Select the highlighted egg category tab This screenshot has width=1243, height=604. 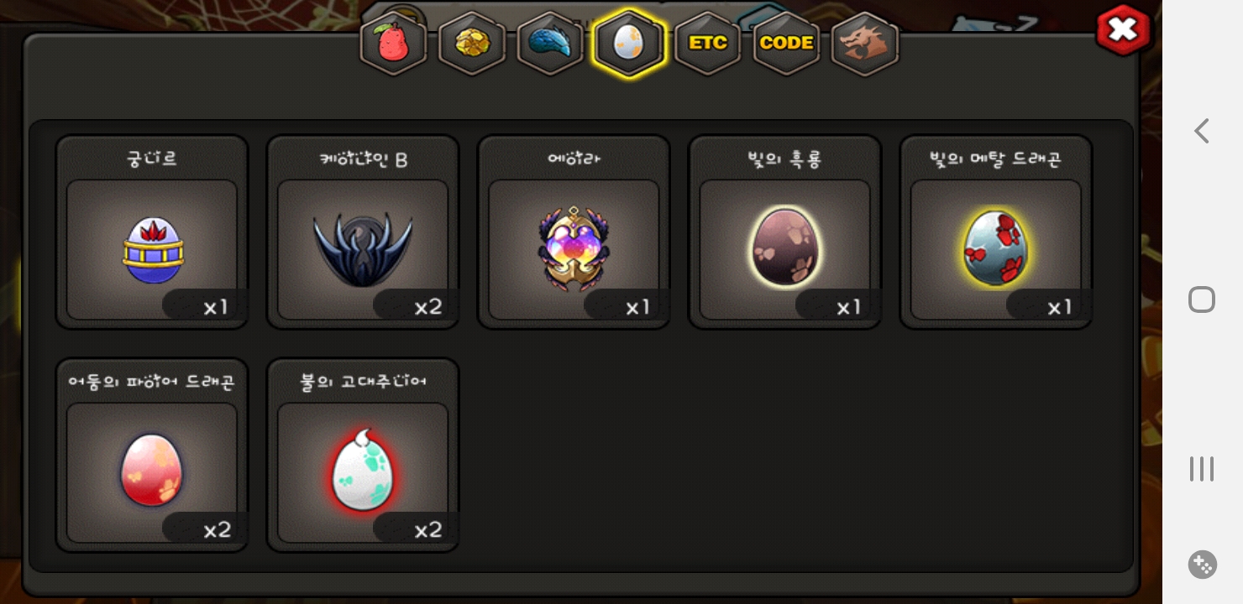(629, 44)
